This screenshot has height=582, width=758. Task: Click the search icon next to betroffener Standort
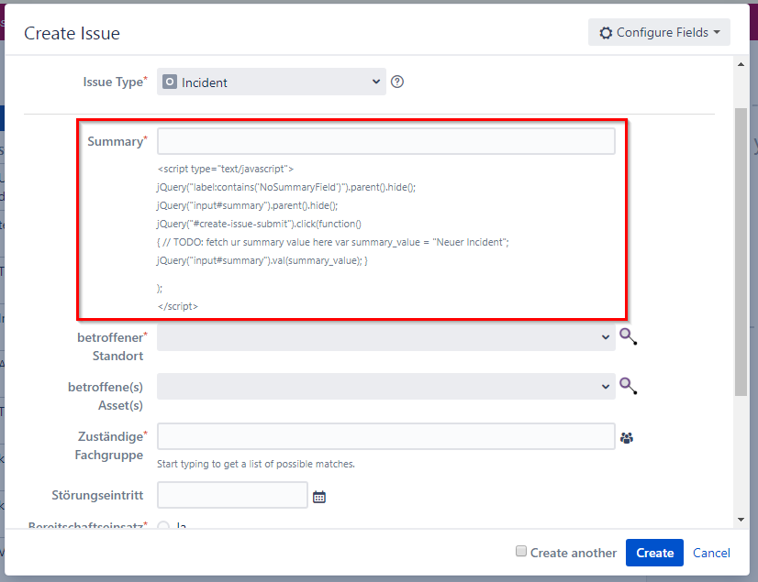pyautogui.click(x=628, y=336)
